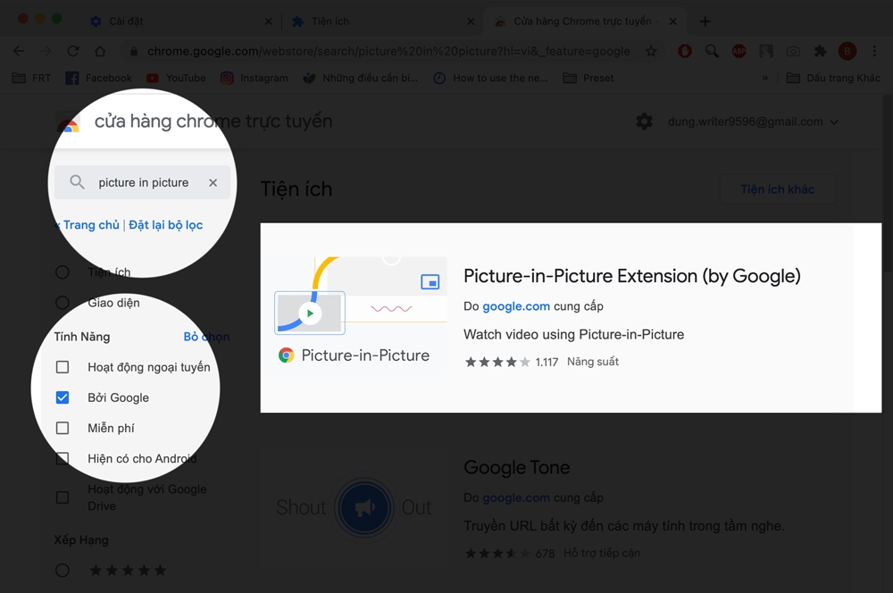Click the Extensions puzzle piece icon

(x=820, y=52)
